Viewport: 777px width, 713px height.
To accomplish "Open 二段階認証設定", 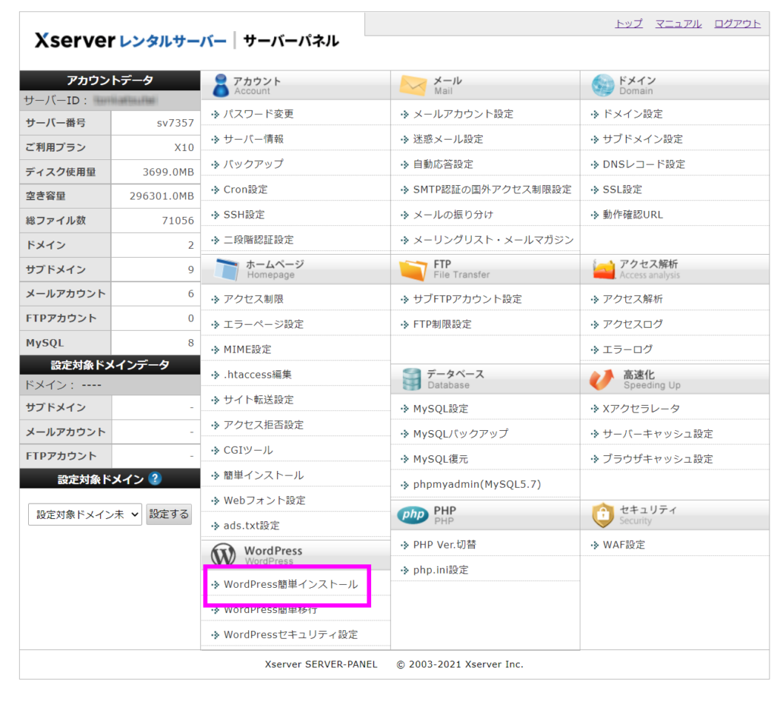I will tap(258, 240).
